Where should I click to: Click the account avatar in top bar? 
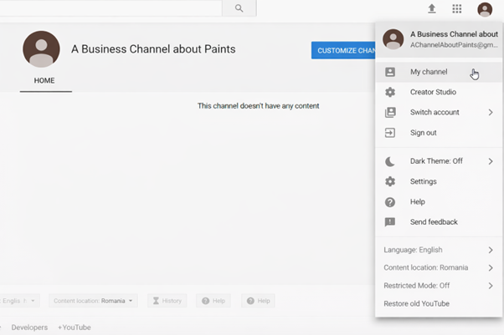(485, 9)
